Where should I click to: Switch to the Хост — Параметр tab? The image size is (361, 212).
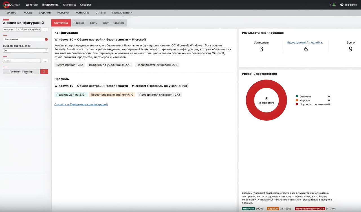(114, 23)
